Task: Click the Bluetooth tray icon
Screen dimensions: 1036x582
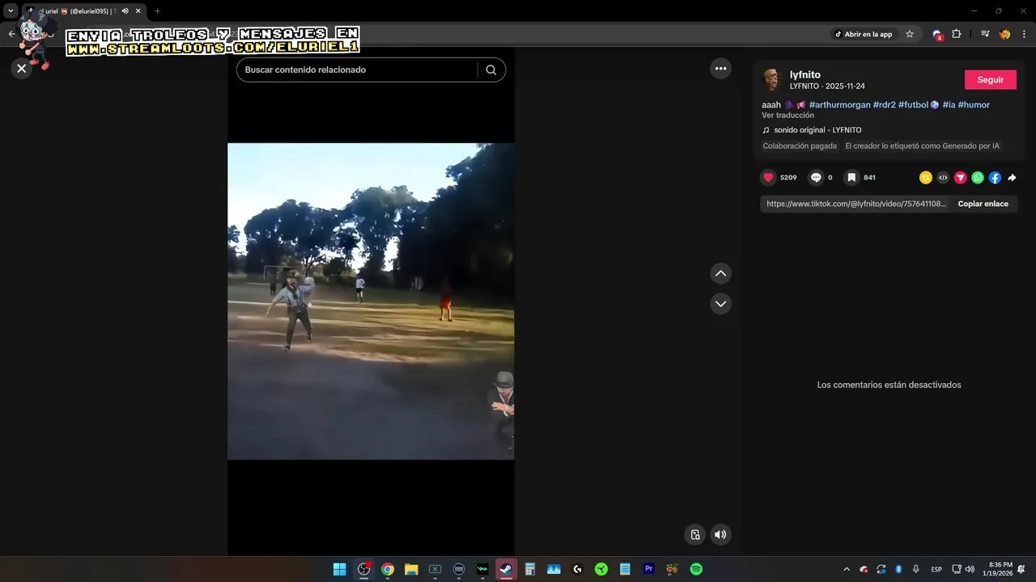Action: [898, 569]
